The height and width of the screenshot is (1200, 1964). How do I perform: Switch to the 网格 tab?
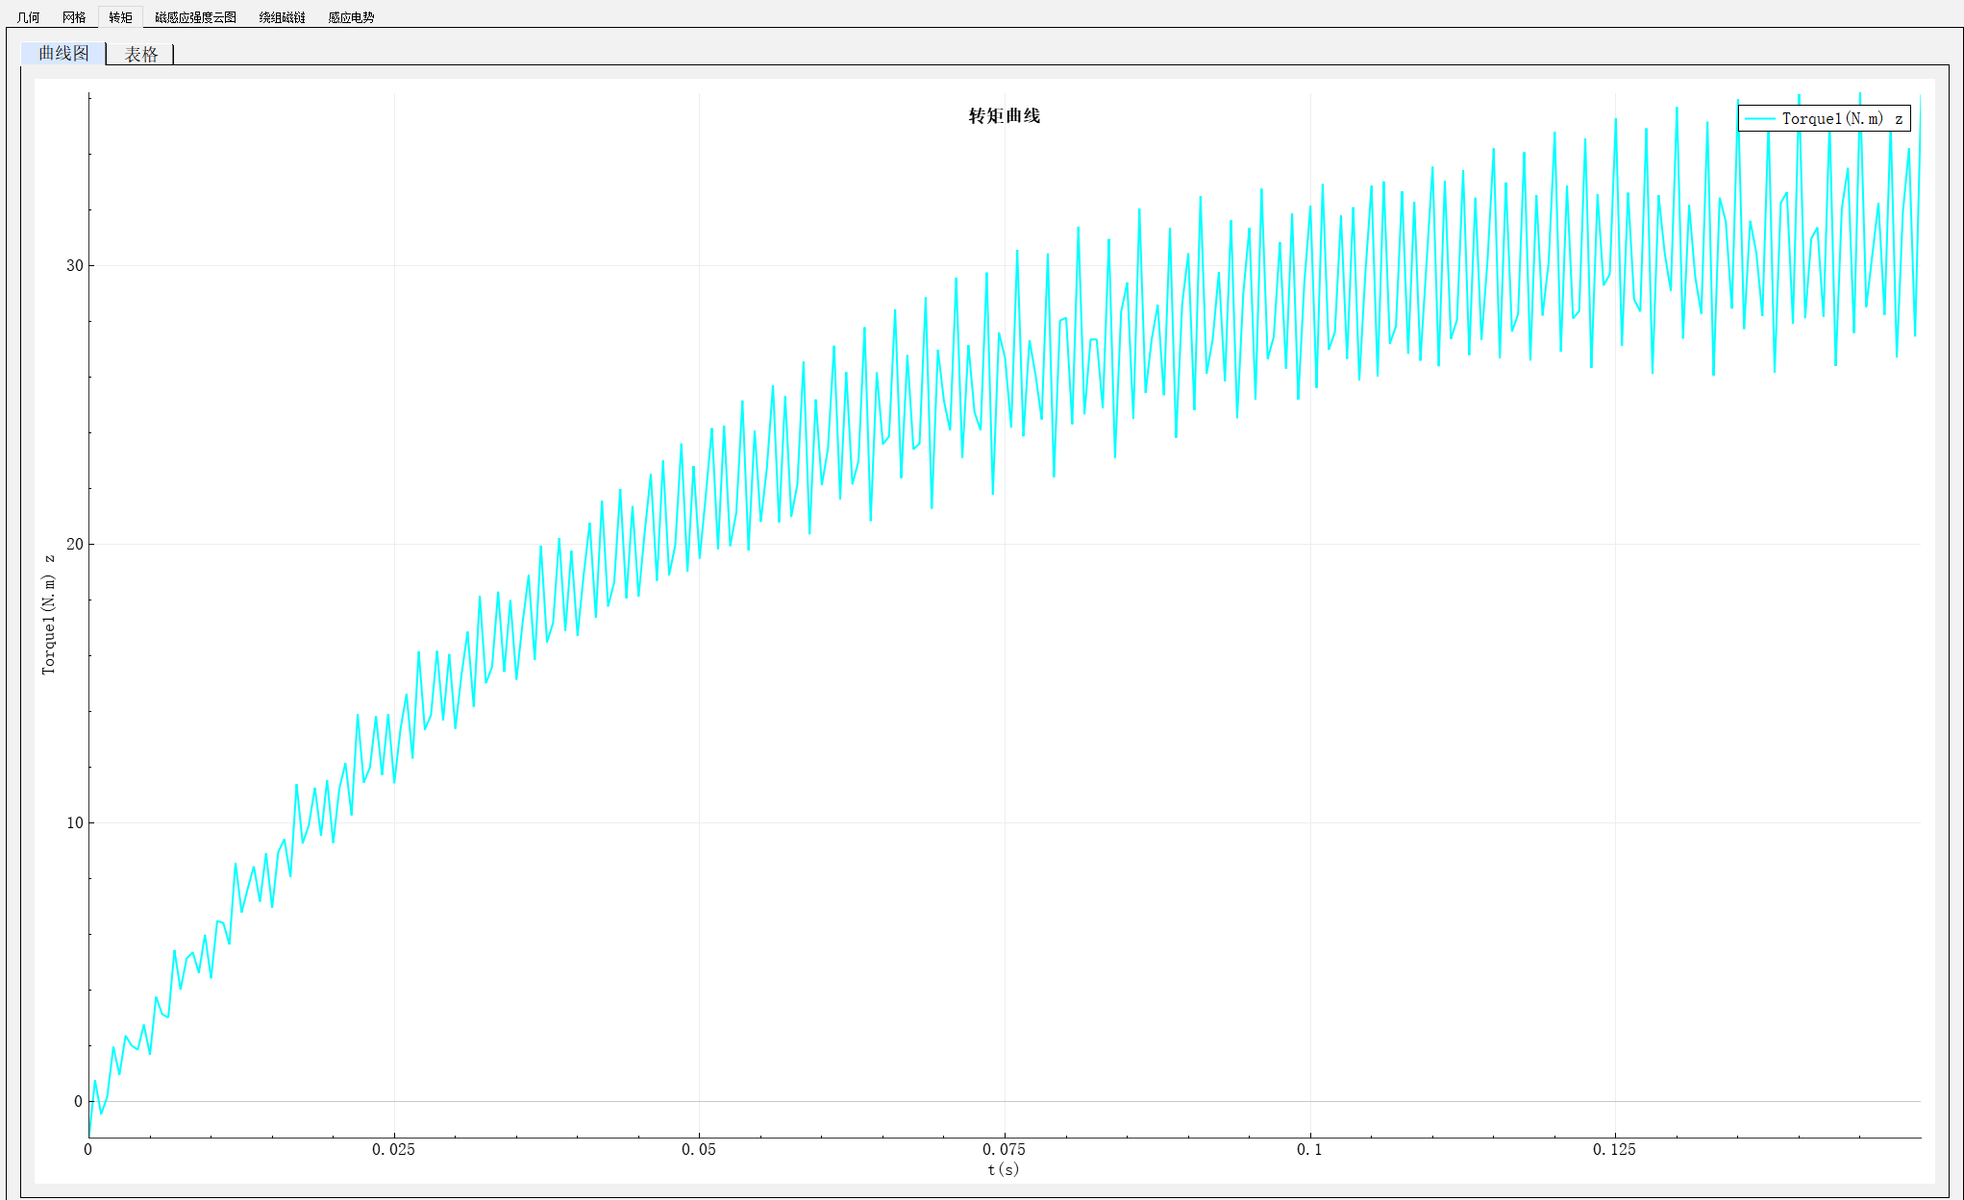tap(74, 17)
